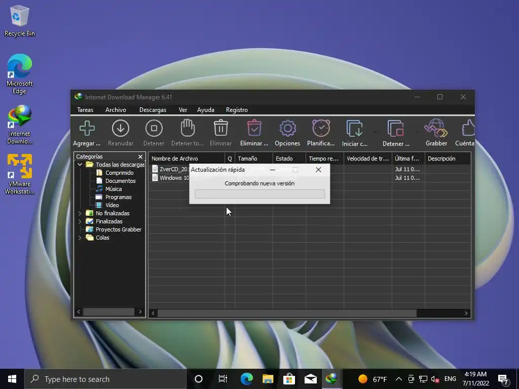Open dropdown arrow next to Detener cola
This screenshot has height=389, width=519.
click(x=417, y=132)
